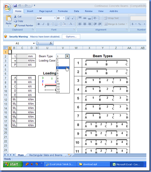Activate the Format Painter

[x=24, y=25]
